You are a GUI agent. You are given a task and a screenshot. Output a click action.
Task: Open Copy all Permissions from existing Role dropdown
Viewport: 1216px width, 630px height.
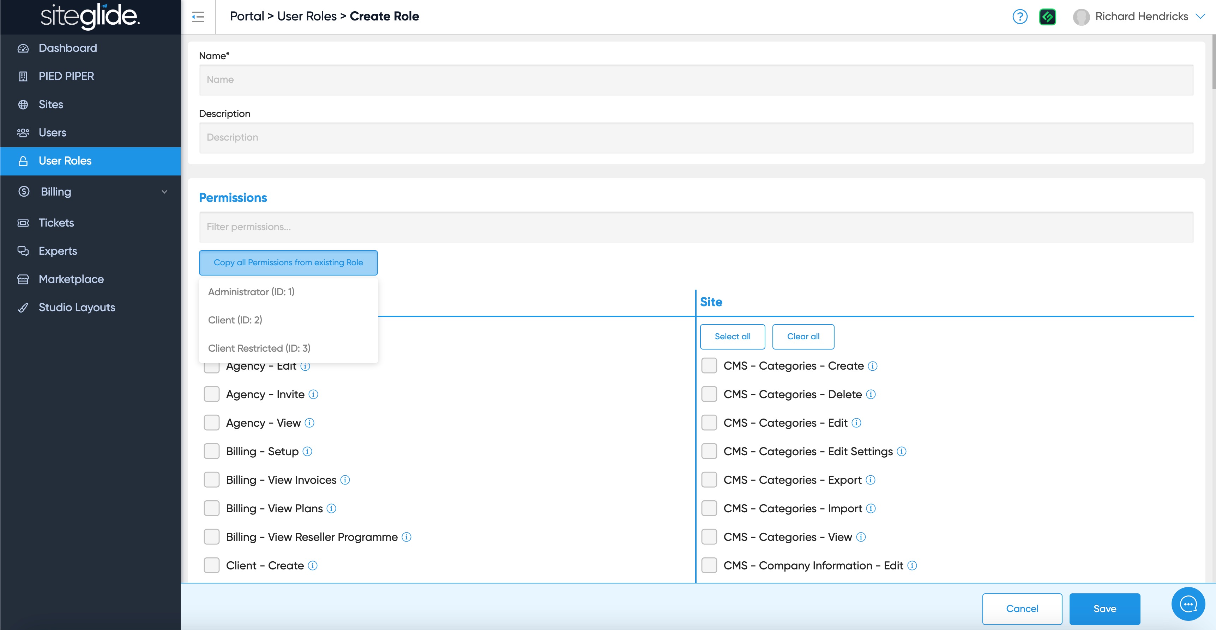pyautogui.click(x=288, y=262)
